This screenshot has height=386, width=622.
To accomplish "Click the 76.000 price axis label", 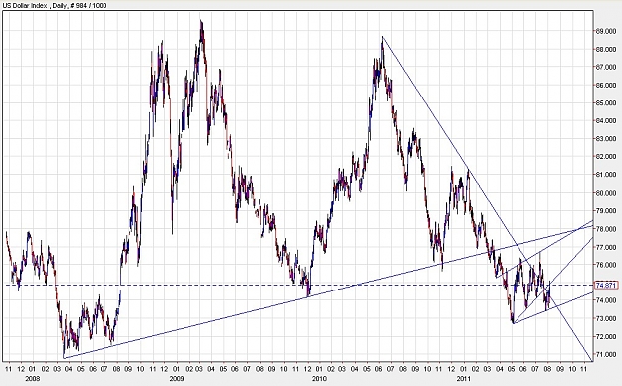I will [607, 265].
